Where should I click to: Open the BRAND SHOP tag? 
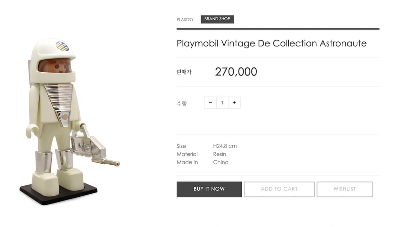(x=217, y=19)
